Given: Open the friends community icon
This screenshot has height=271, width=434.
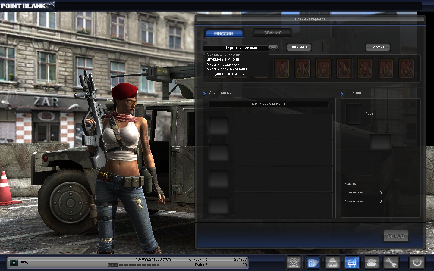Looking at the screenshot, I should pyautogui.click(x=372, y=263).
